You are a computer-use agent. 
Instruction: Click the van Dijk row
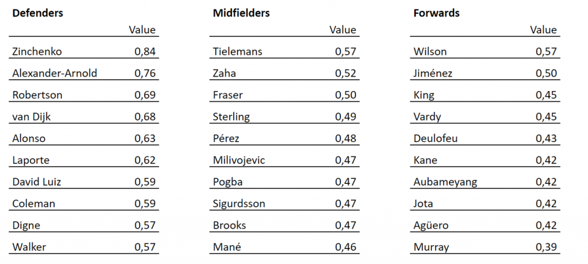pyautogui.click(x=84, y=117)
